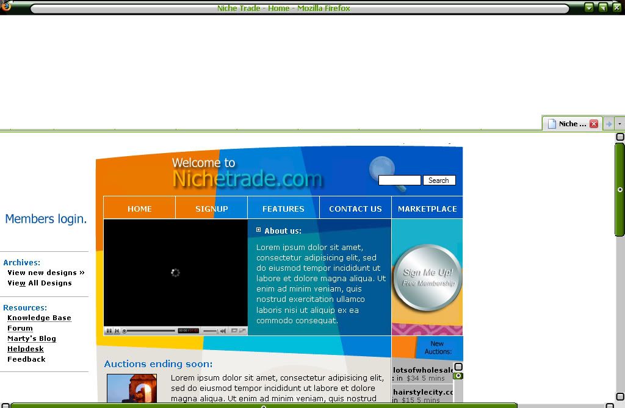Click the Search button
Image resolution: width=625 pixels, height=408 pixels.
point(439,181)
